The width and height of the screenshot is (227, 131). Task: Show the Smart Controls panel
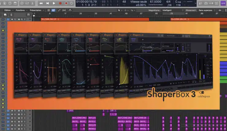(x=22, y=3)
